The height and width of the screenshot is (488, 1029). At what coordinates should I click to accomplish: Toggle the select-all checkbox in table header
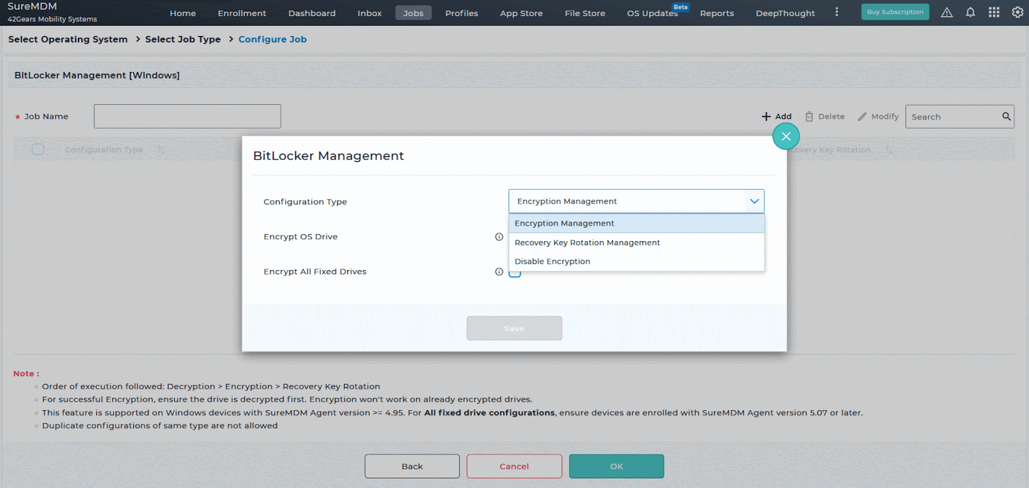[x=38, y=149]
